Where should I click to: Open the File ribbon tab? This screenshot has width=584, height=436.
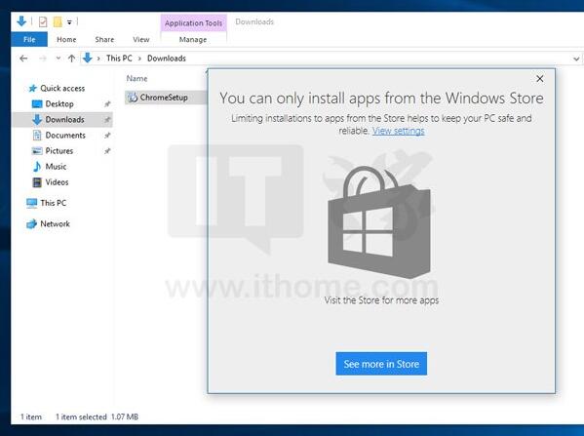coord(29,39)
